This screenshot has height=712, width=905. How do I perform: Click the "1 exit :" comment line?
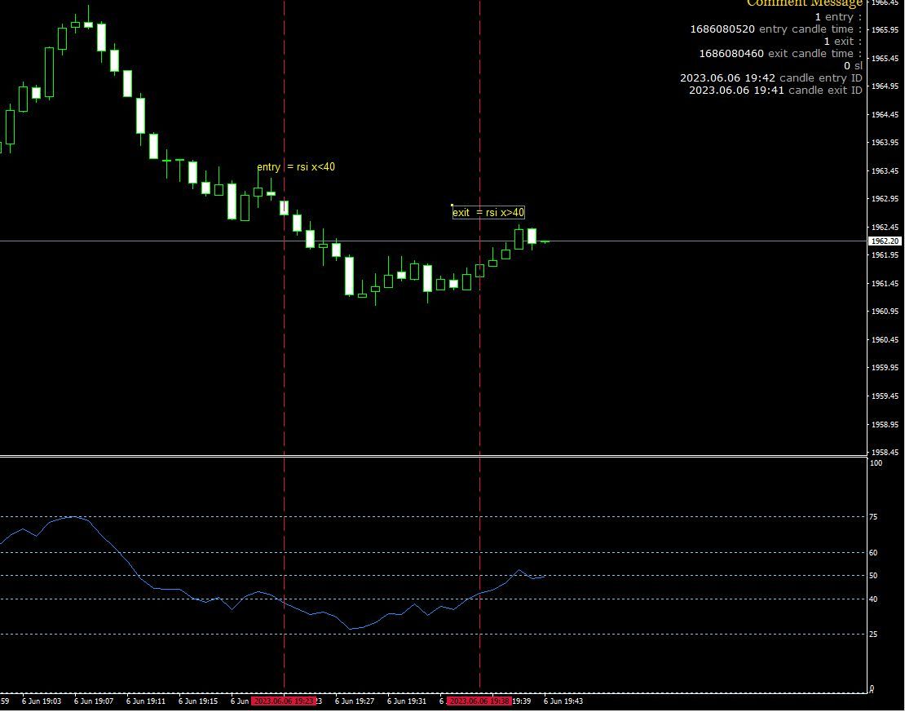[x=842, y=41]
